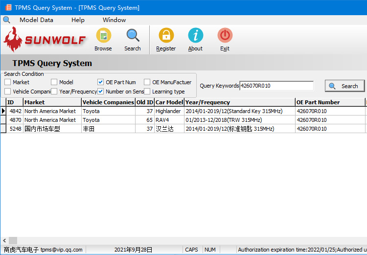The height and width of the screenshot is (255, 367).
Task: Enable the Market checkbox
Action: click(x=8, y=82)
